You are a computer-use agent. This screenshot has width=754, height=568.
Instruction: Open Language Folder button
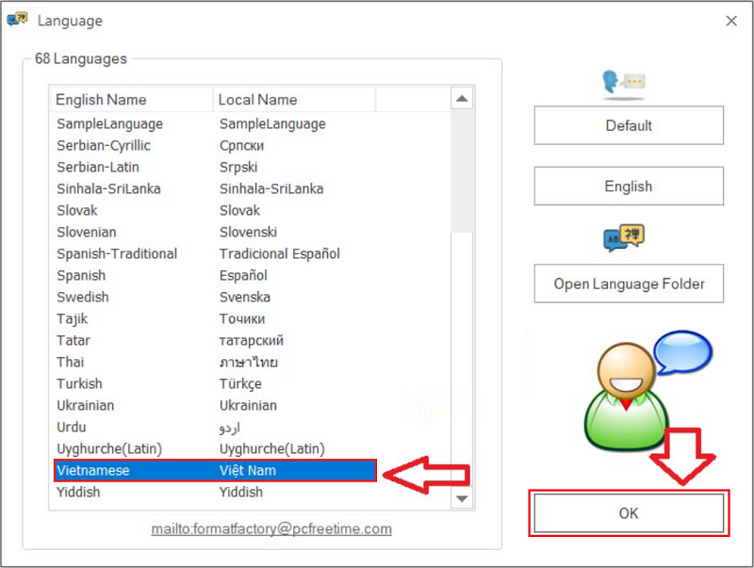[x=629, y=284]
